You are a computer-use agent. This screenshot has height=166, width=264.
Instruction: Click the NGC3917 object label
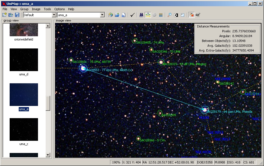[x=222, y=139]
